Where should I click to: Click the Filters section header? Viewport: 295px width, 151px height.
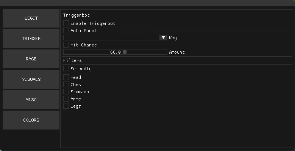pyautogui.click(x=72, y=60)
